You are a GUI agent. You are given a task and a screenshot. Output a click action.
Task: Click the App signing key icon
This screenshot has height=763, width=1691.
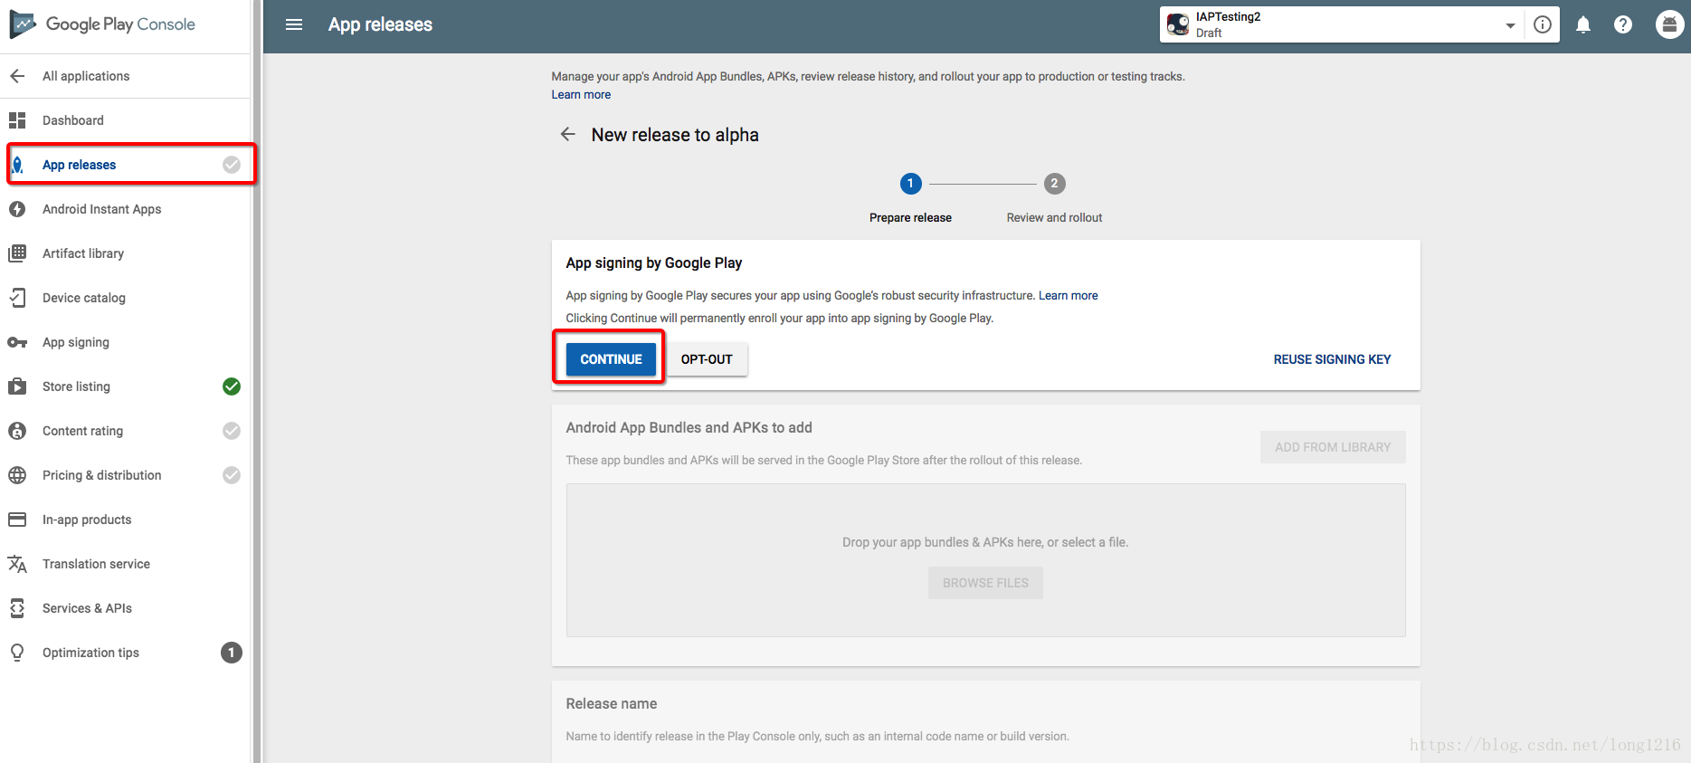17,342
